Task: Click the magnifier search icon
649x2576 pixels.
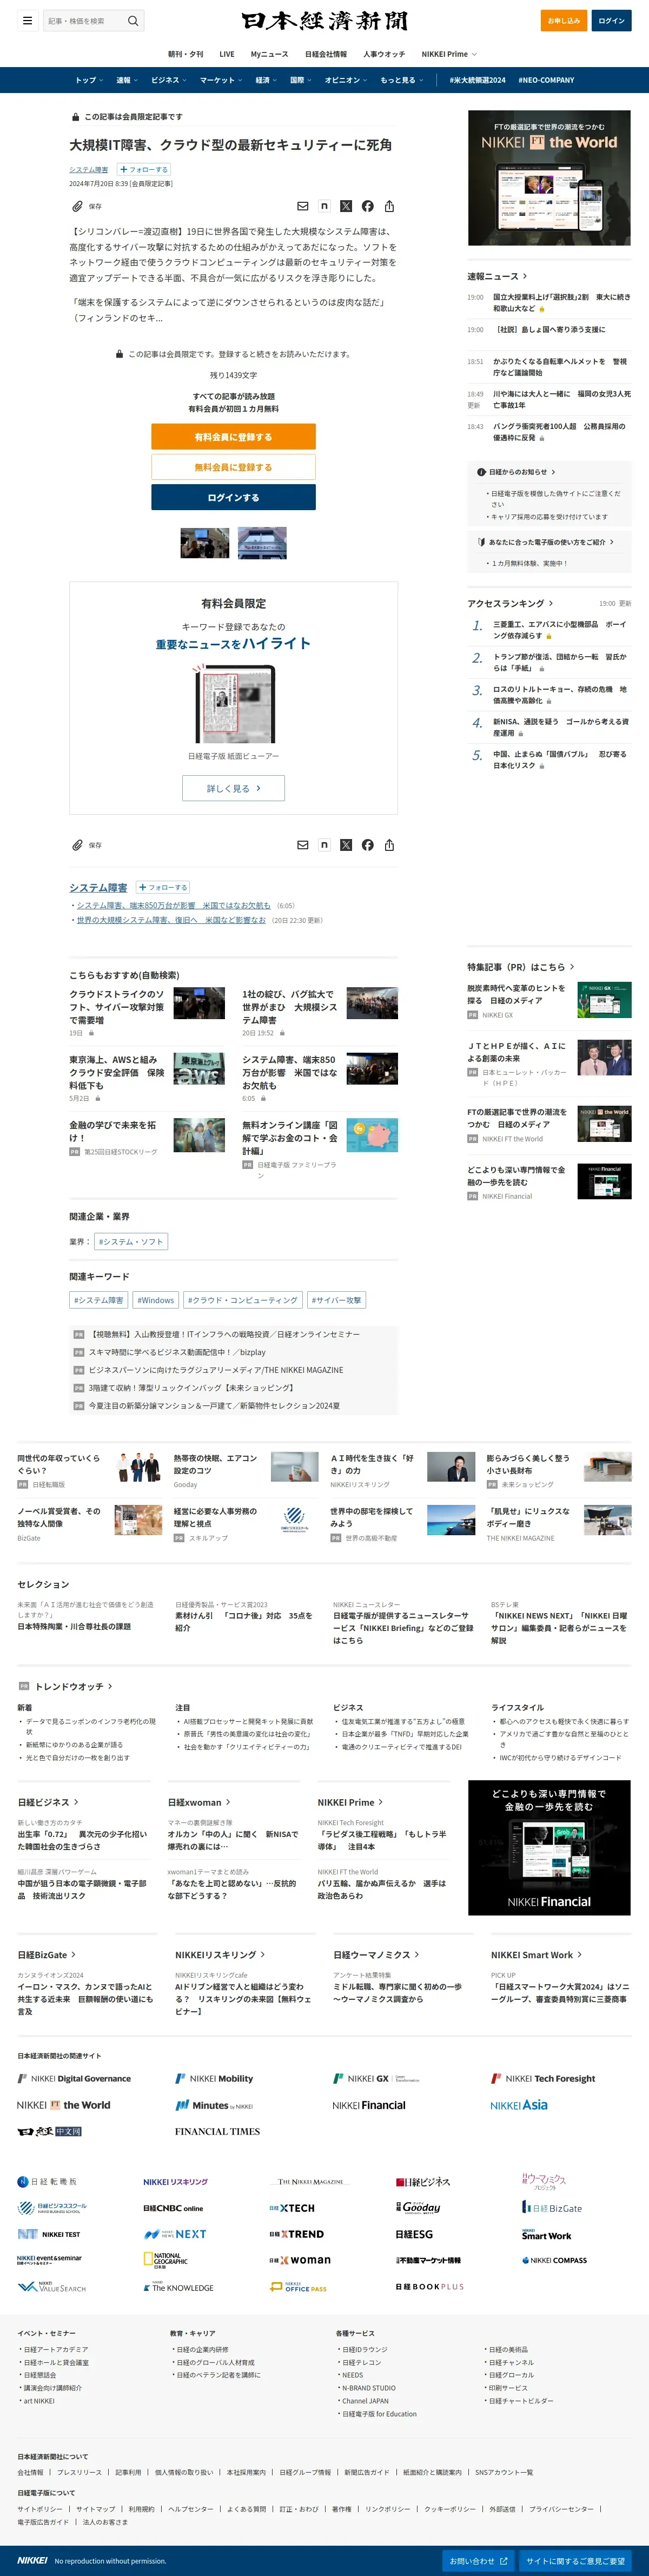Action: (x=133, y=20)
